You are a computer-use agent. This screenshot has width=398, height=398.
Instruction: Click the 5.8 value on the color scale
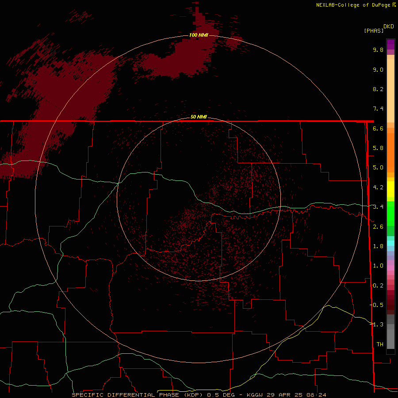pyautogui.click(x=378, y=148)
